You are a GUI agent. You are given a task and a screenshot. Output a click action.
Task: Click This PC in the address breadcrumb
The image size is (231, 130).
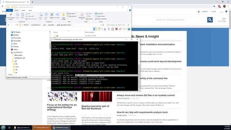tap(26, 25)
